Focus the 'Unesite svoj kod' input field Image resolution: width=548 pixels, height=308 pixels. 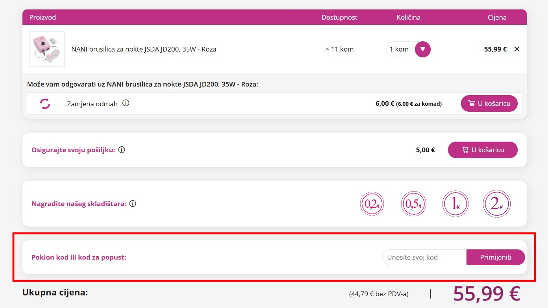(x=424, y=257)
